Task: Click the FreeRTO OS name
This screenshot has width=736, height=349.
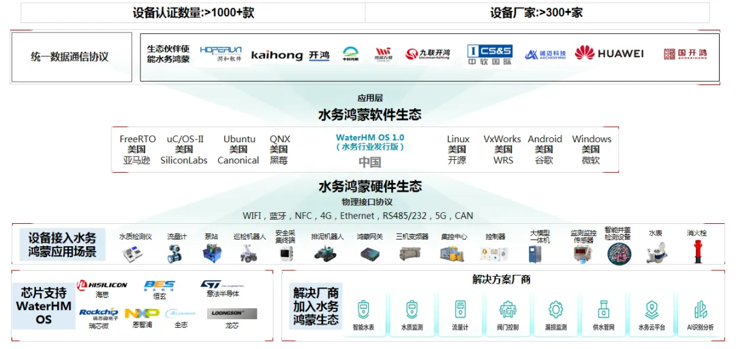Action: (136, 139)
